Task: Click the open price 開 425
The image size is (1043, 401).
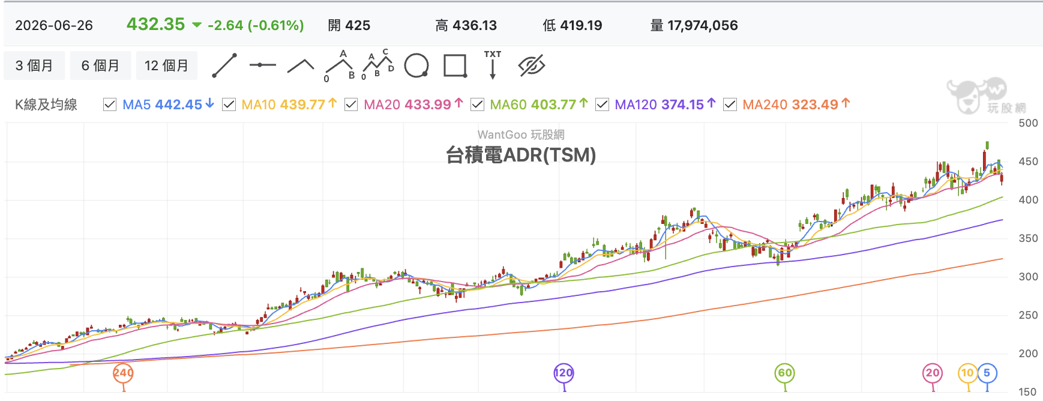Action: point(349,25)
